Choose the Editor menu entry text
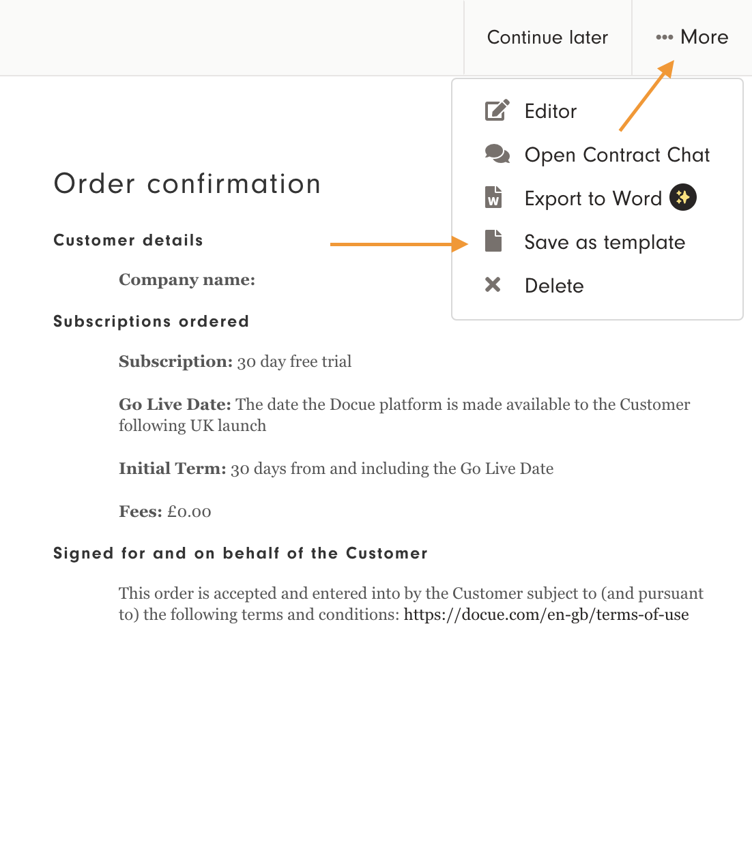The height and width of the screenshot is (862, 752). pos(550,111)
